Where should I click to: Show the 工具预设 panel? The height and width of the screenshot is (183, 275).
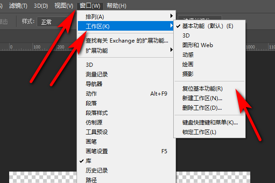[x=126, y=132]
